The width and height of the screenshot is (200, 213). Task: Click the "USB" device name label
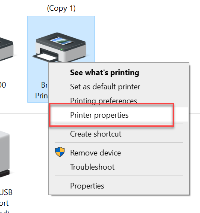(x=6, y=192)
